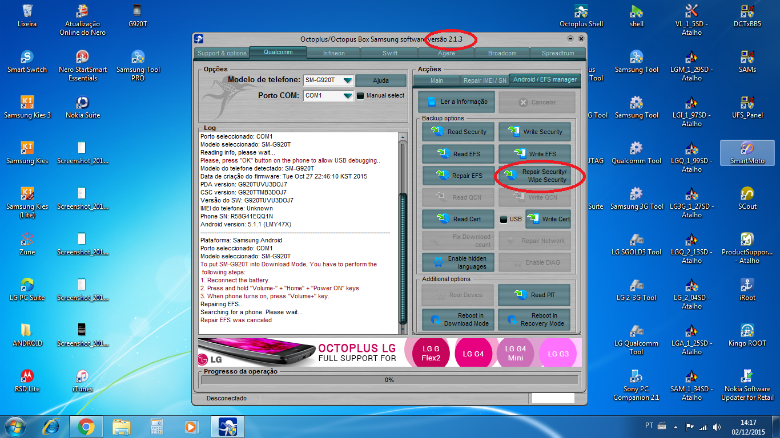Image resolution: width=780 pixels, height=438 pixels.
Task: Open the Main actions tab
Action: [x=437, y=80]
